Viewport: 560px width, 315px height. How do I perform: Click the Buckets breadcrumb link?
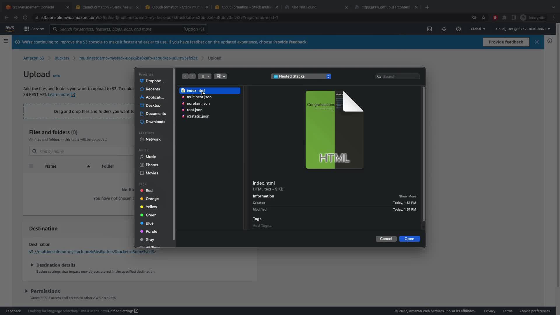coord(62,58)
